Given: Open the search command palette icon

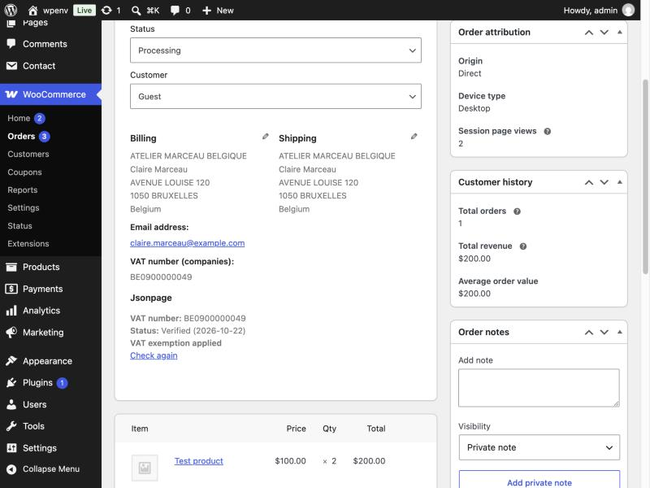Looking at the screenshot, I should tap(136, 11).
